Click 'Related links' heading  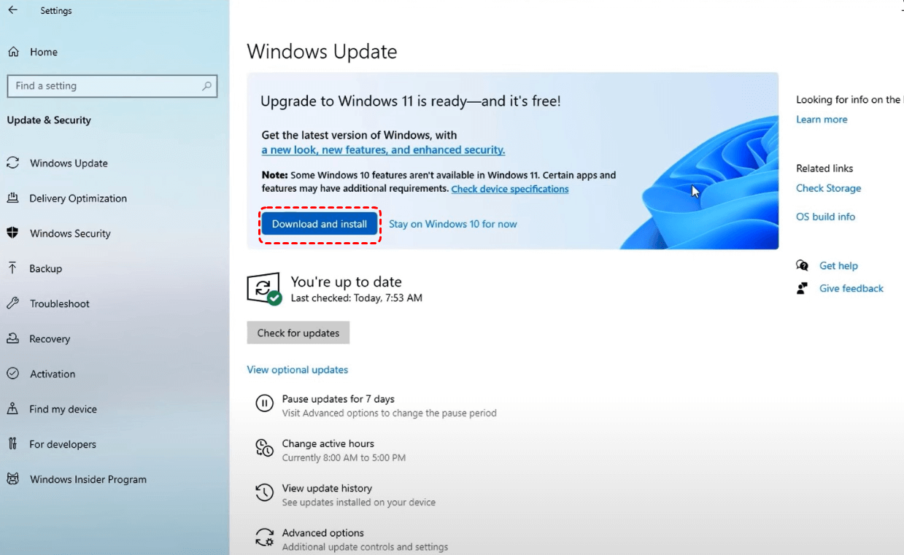[x=824, y=168]
